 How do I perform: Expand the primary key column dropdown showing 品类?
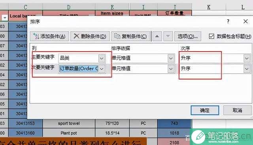pos(102,58)
